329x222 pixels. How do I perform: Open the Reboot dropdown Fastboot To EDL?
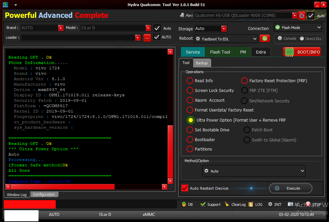pos(226,39)
